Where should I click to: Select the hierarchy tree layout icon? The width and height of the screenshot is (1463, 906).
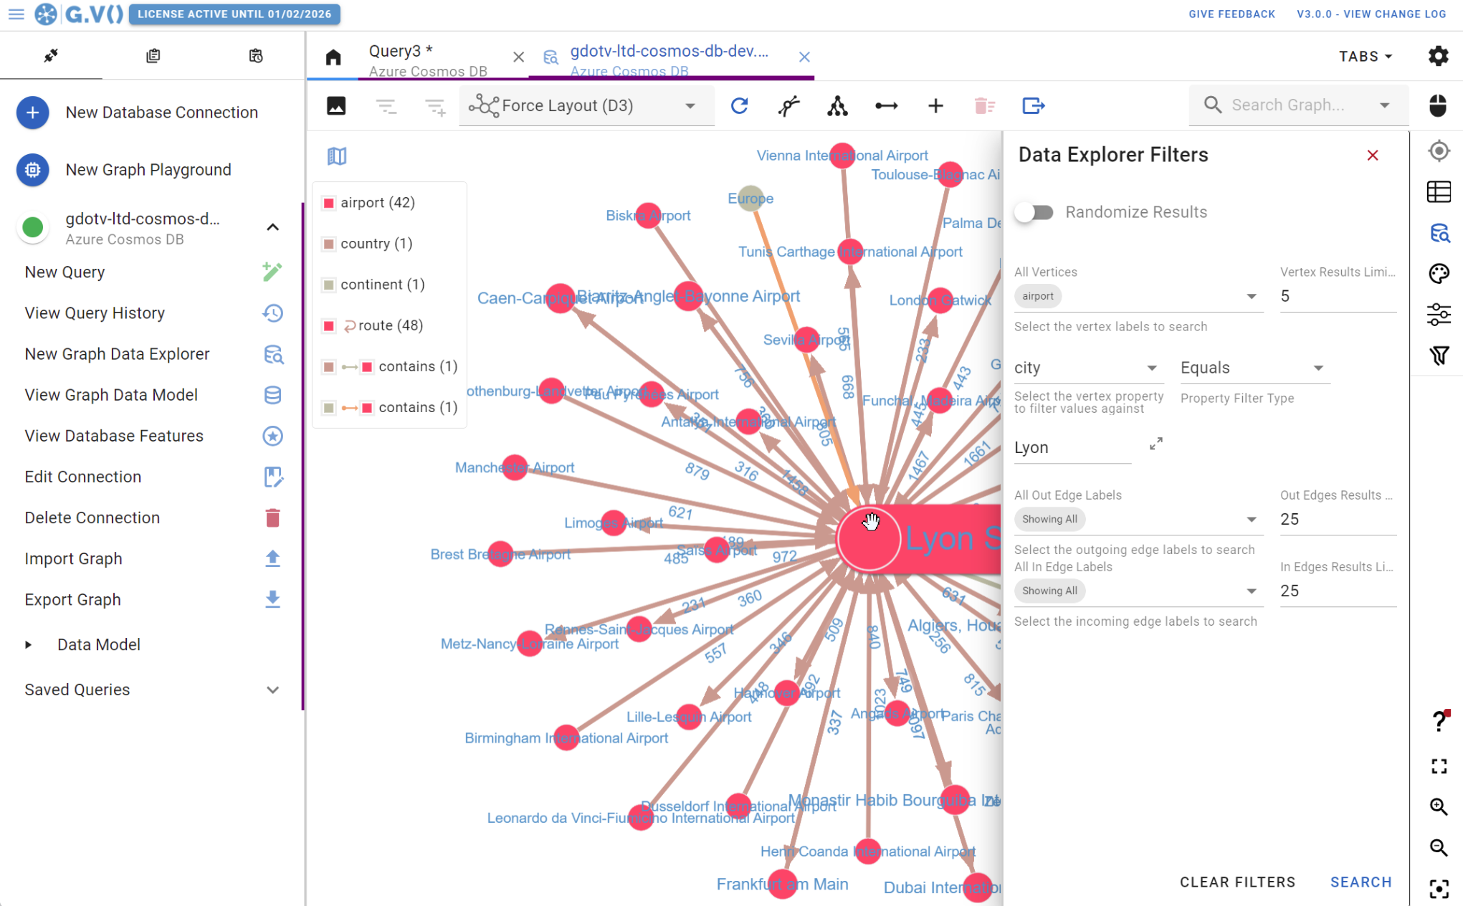(x=837, y=105)
